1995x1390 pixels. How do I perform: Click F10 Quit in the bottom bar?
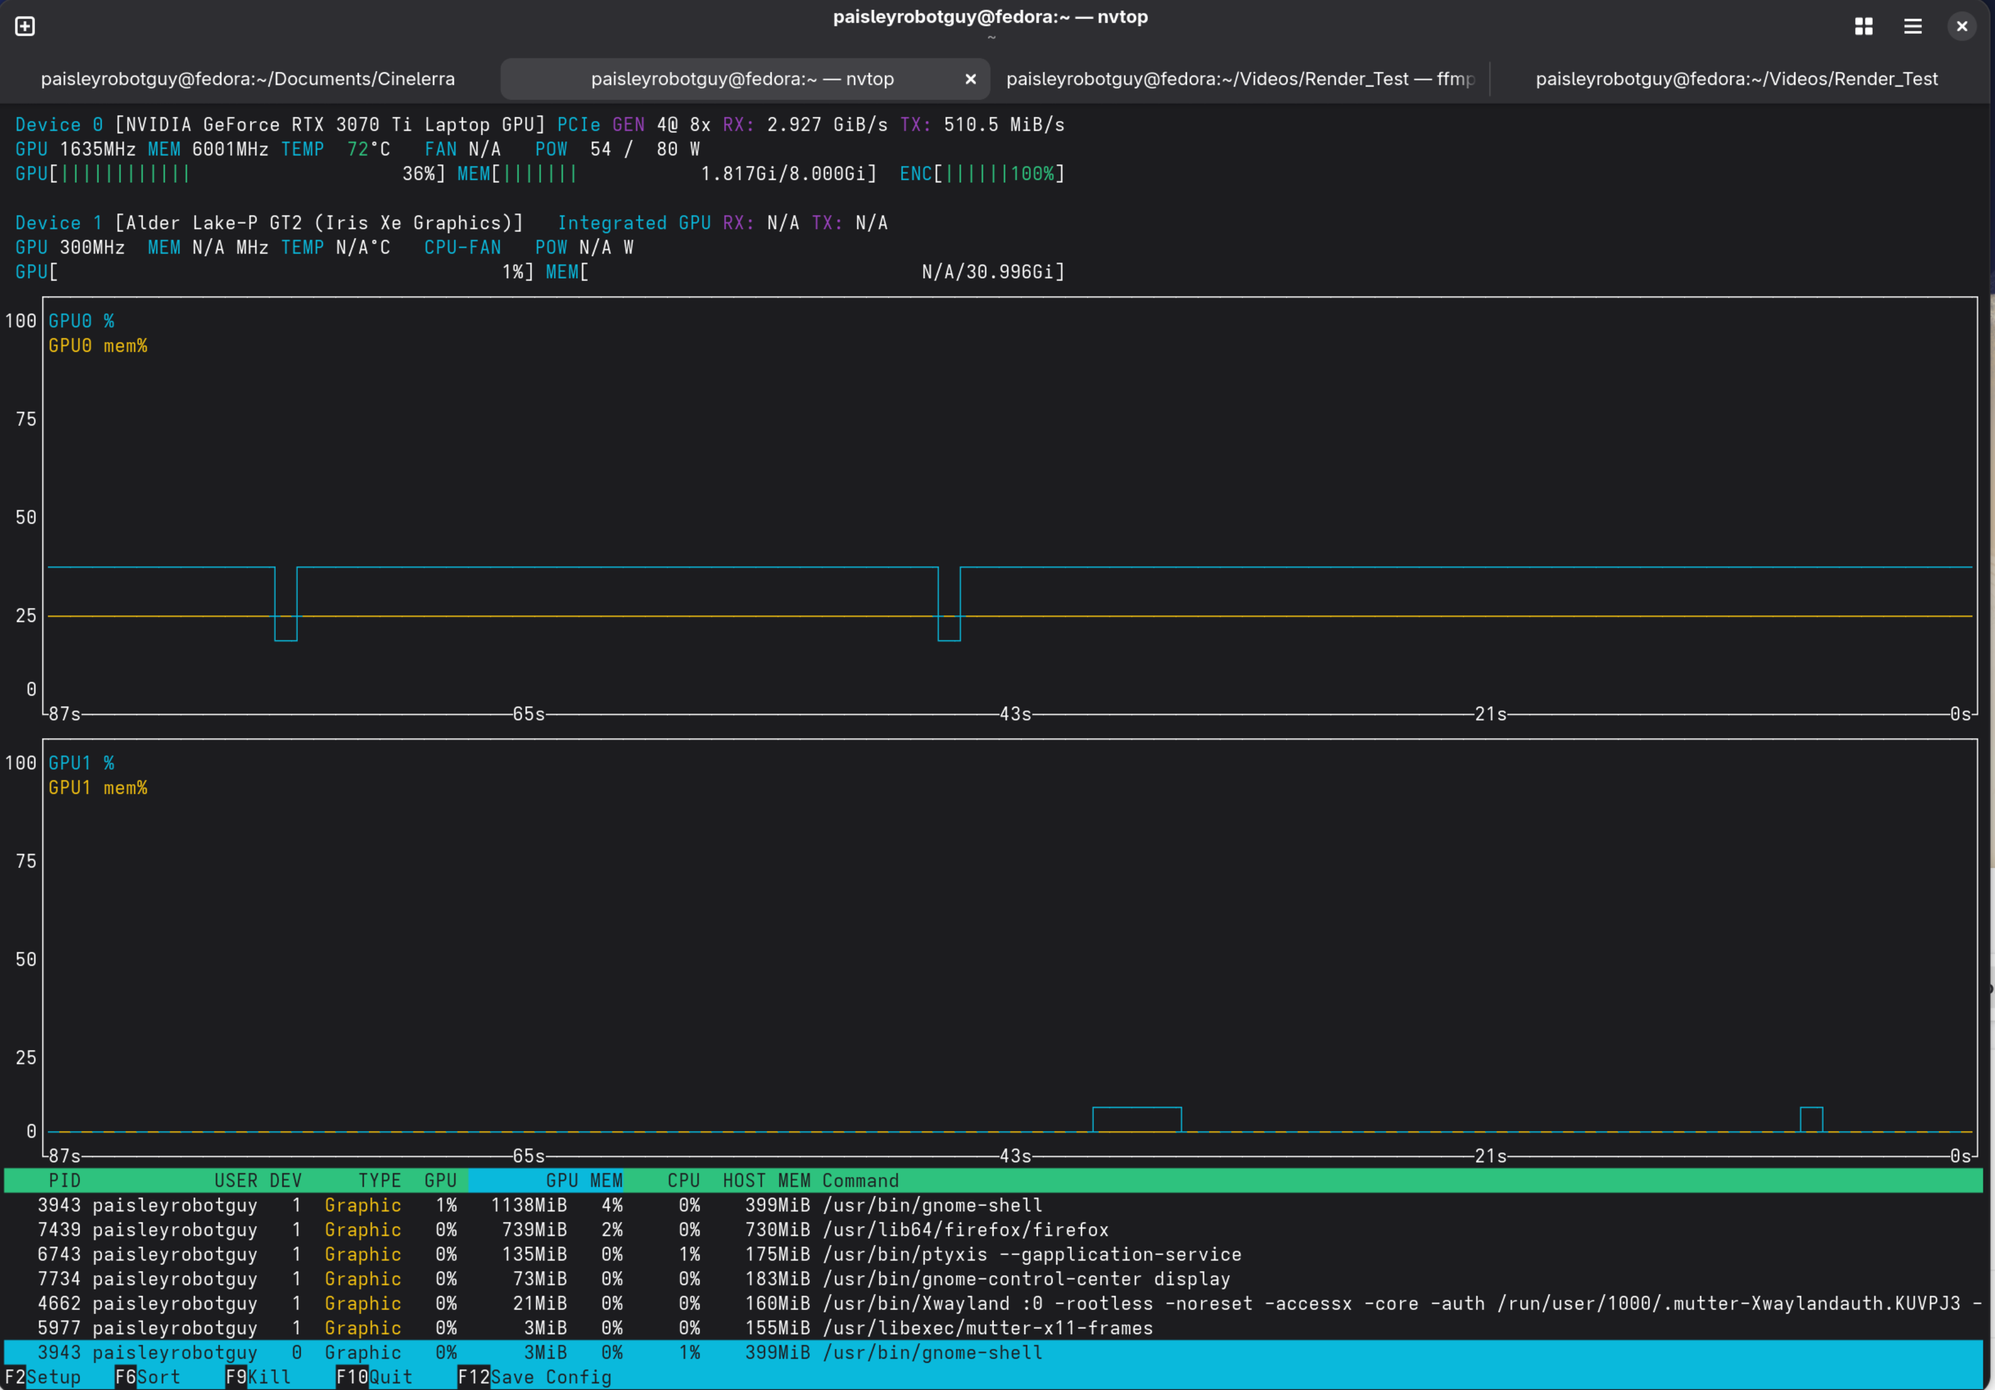[373, 1377]
